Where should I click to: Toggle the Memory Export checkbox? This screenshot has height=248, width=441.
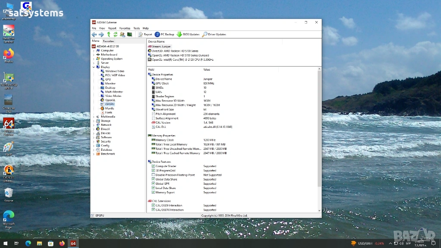pos(153,192)
